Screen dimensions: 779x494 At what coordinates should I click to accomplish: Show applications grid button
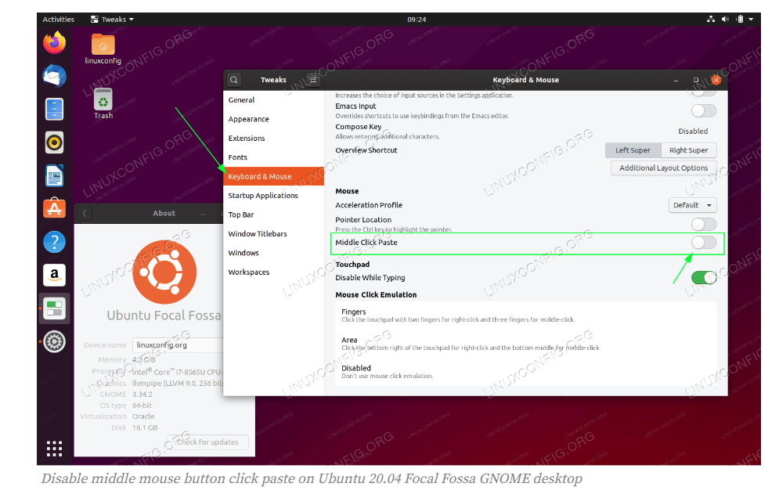tap(54, 449)
